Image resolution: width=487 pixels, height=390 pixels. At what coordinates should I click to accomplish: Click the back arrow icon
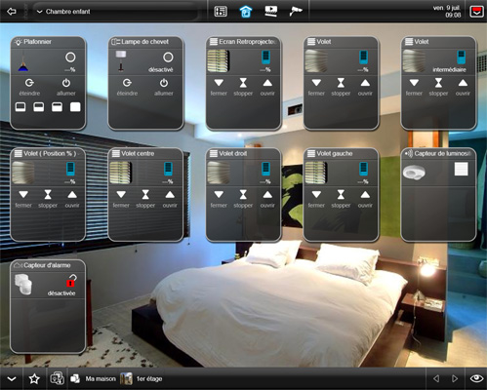tap(12, 12)
